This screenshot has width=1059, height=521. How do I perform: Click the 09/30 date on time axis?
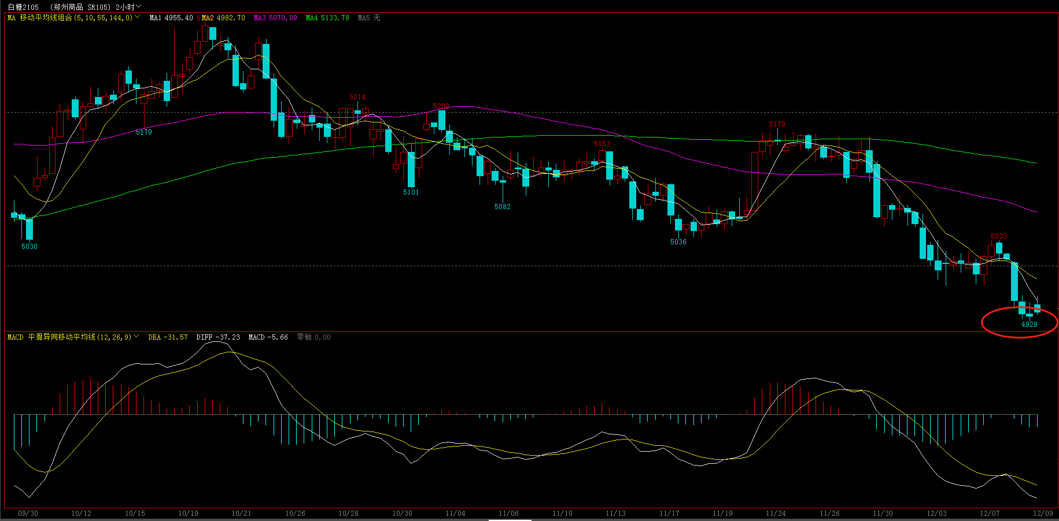pos(28,513)
